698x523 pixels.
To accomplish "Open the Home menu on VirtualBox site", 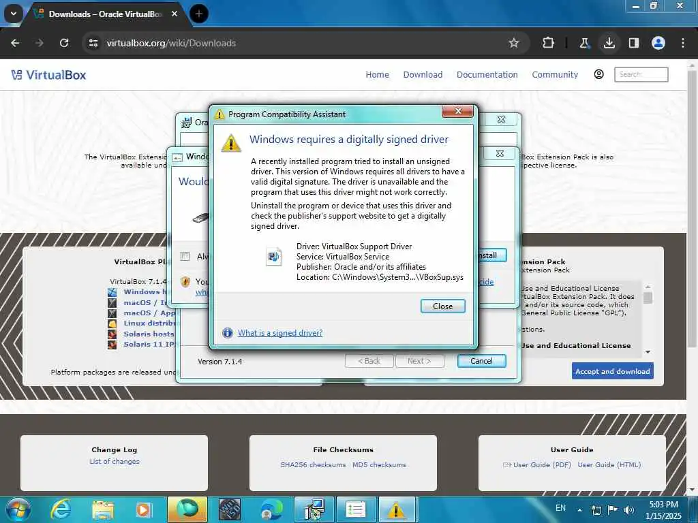I will coord(377,75).
